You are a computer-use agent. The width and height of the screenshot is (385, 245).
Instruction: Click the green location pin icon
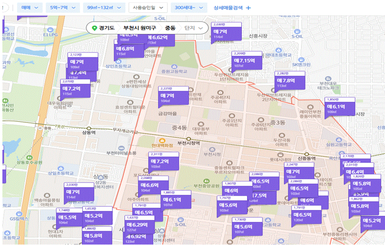94,28
